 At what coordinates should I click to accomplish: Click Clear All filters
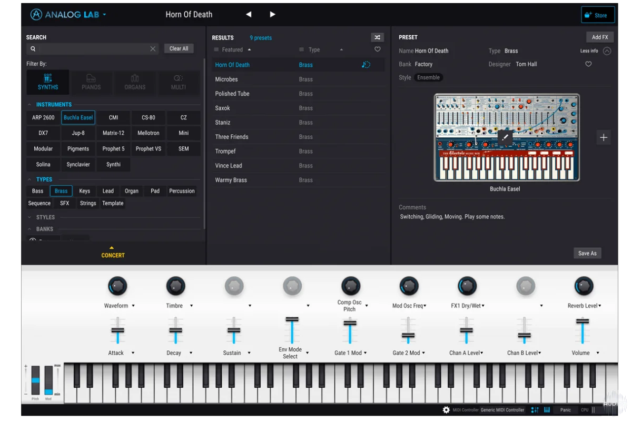pos(179,48)
